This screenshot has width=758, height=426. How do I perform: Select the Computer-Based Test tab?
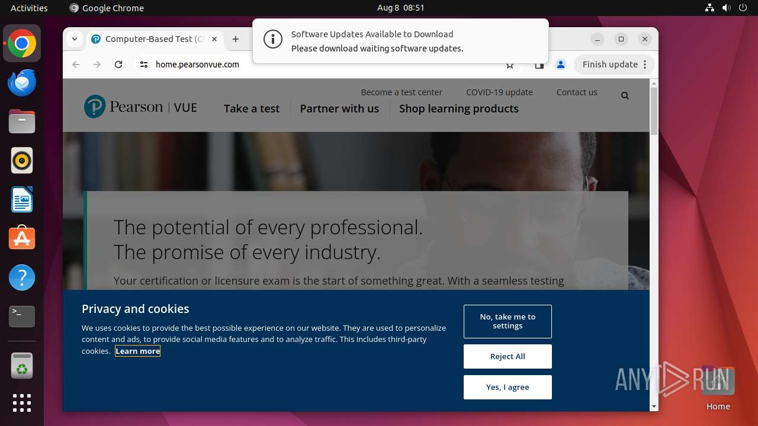(x=154, y=39)
